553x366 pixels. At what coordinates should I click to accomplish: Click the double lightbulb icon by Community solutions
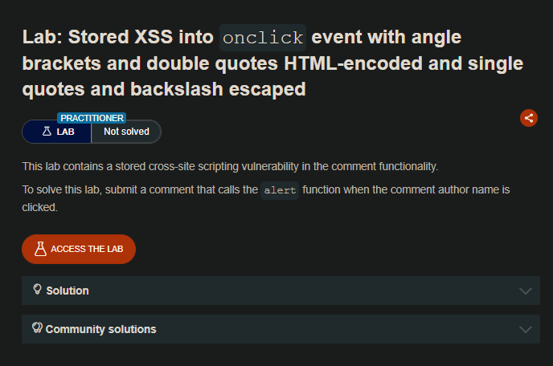pos(37,328)
